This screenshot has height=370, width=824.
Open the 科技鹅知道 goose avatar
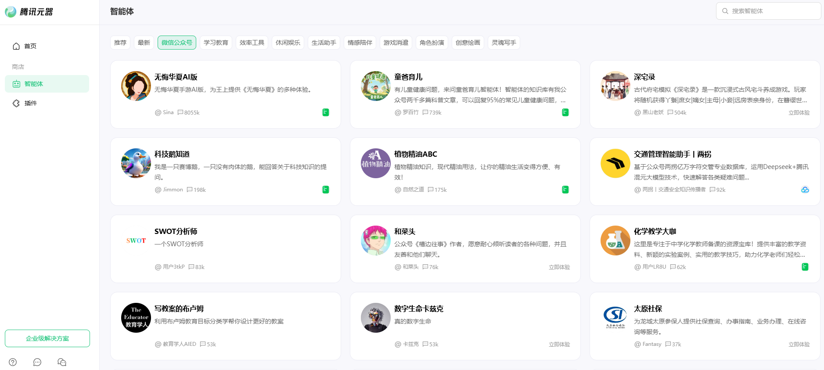(136, 163)
